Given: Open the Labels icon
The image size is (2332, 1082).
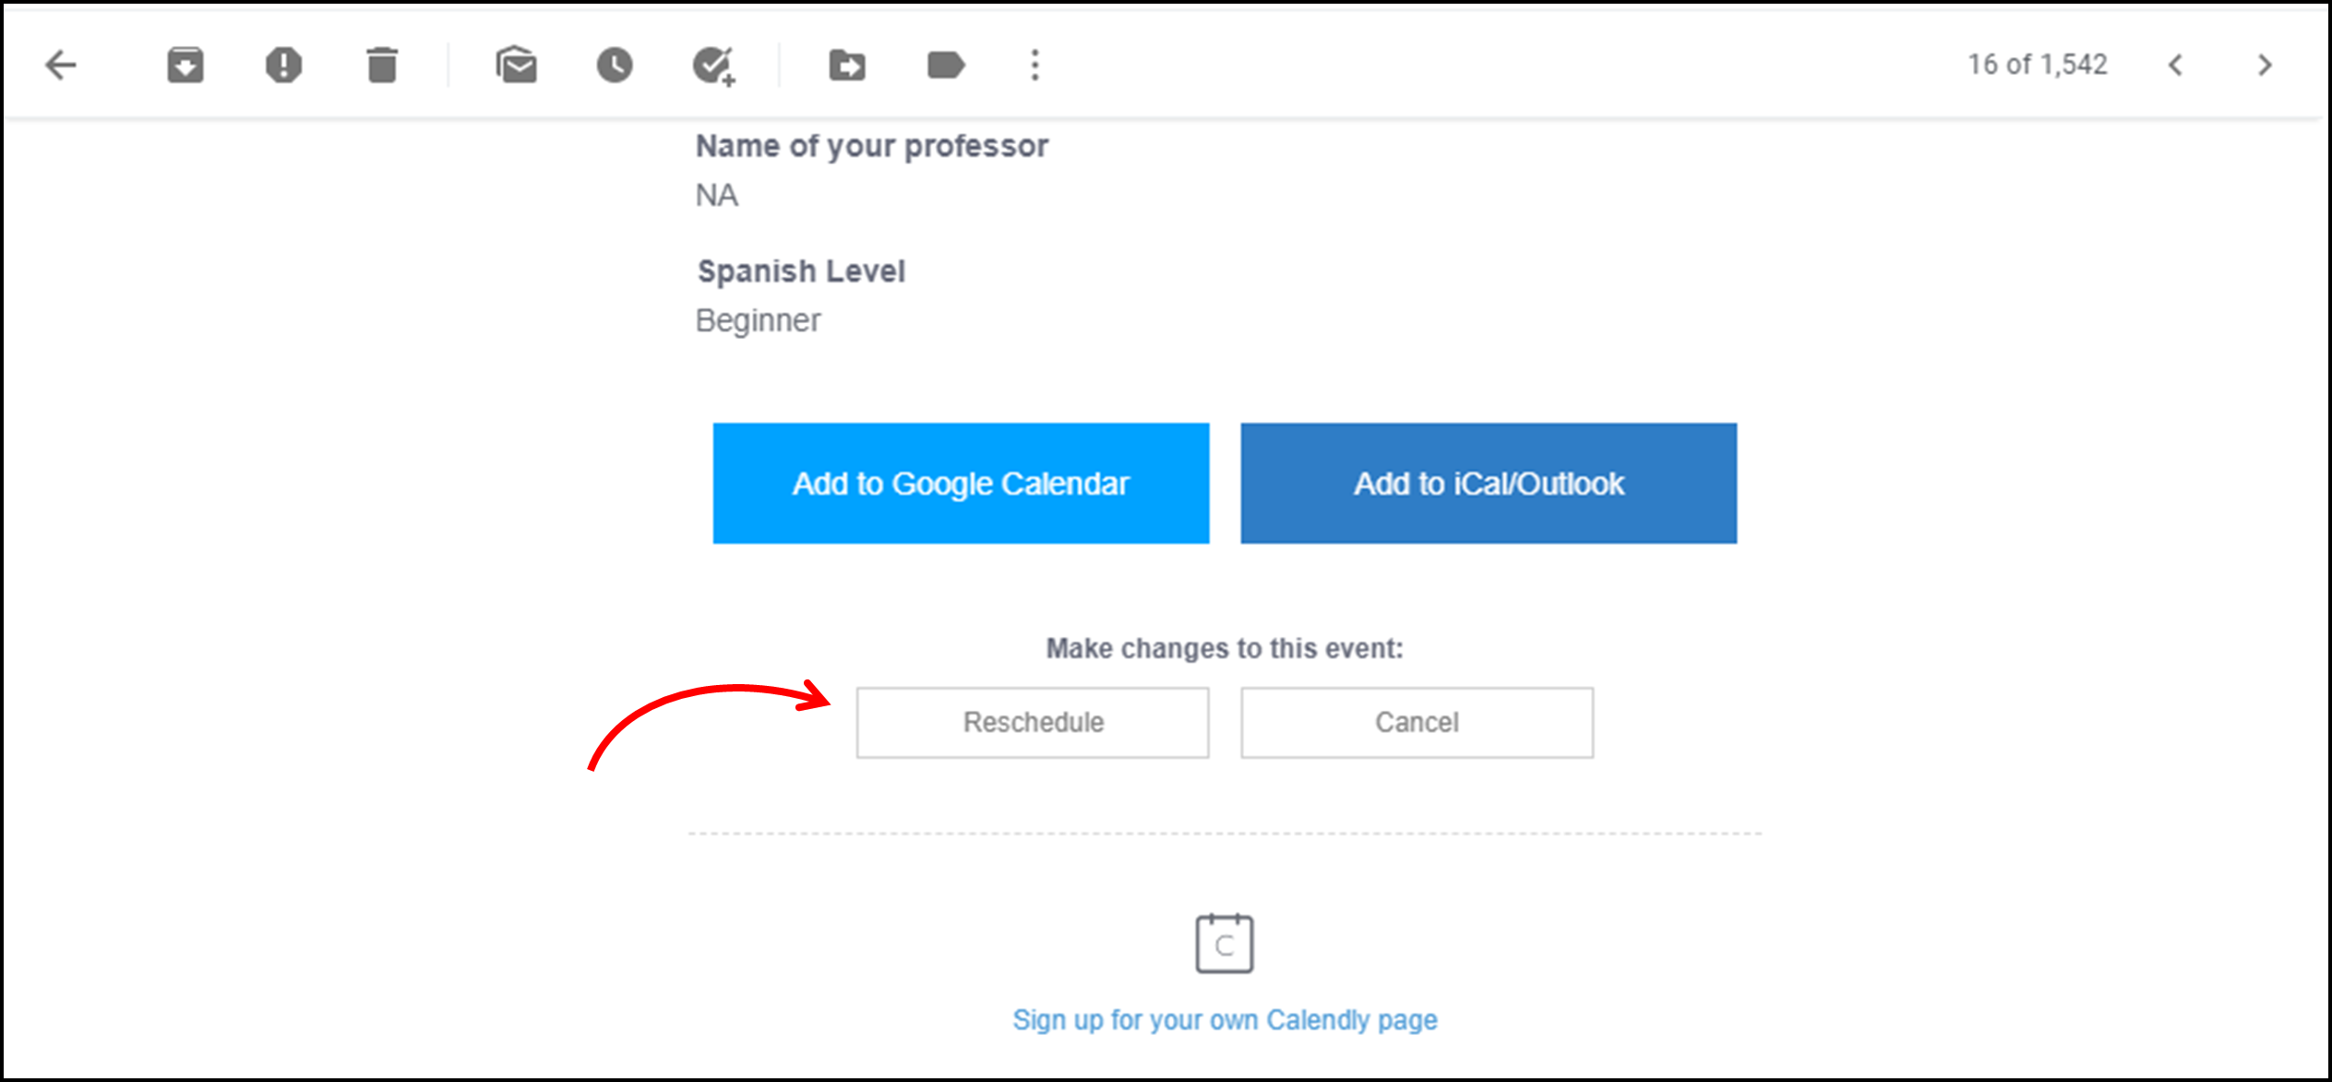Looking at the screenshot, I should [946, 65].
